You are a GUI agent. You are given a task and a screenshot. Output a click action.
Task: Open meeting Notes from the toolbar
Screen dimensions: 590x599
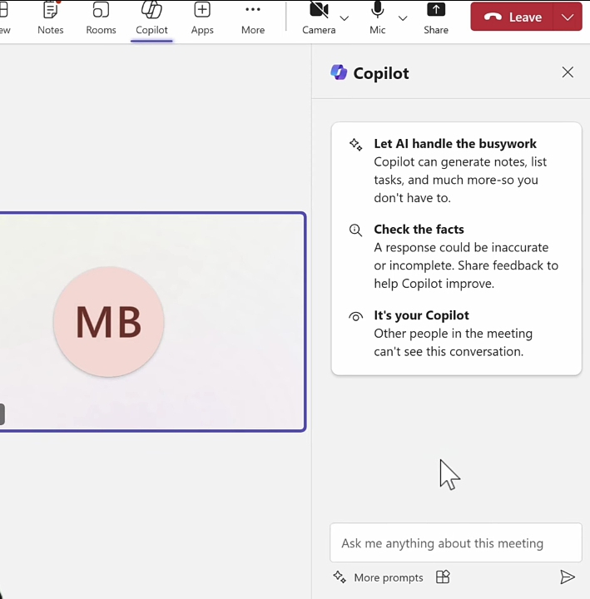(51, 18)
